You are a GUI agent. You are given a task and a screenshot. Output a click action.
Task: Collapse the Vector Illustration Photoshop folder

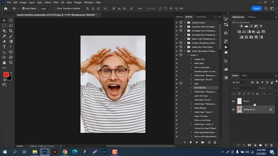185,51
